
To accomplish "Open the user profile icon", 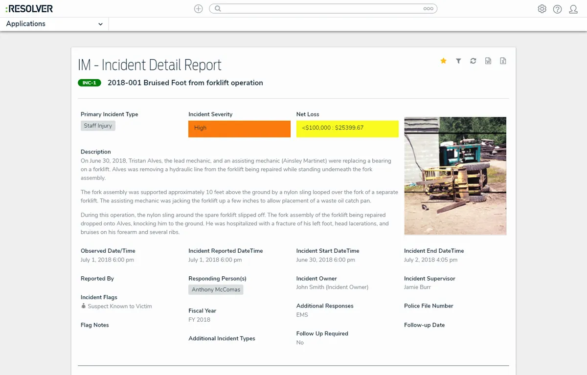I will [x=573, y=9].
